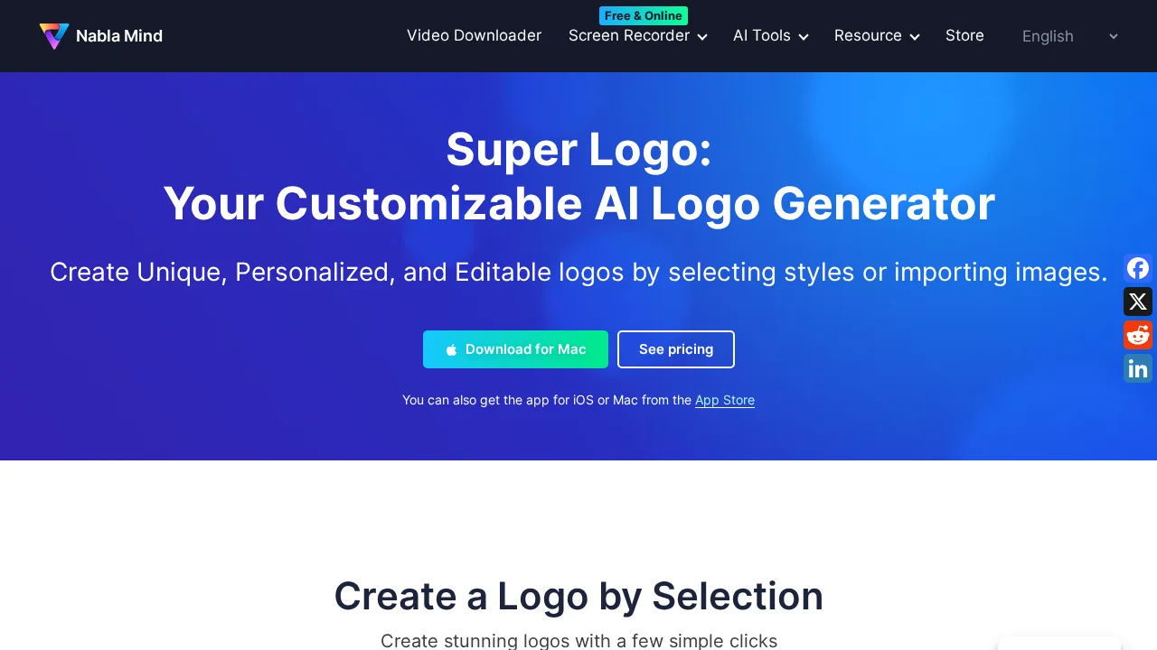1157x650 pixels.
Task: Open the Video Downloader menu item
Action: coord(474,35)
